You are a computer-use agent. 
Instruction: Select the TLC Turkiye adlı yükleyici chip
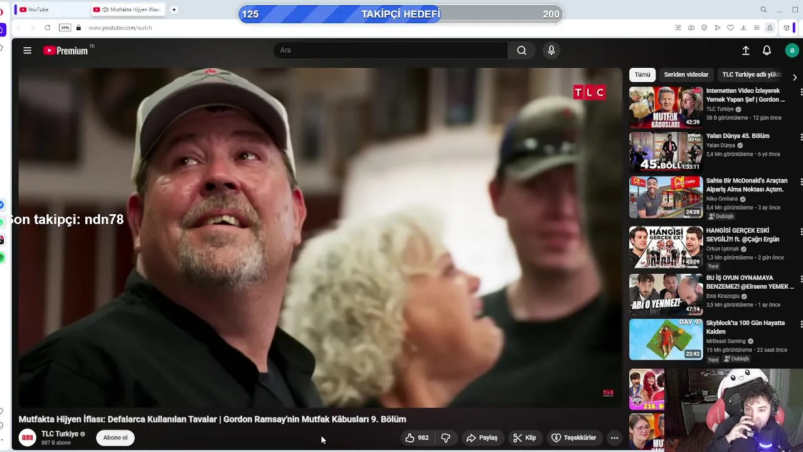[752, 74]
